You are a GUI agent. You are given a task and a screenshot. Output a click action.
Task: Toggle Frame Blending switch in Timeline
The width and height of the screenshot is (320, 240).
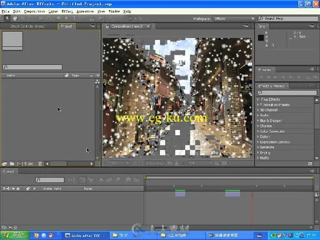(109, 179)
